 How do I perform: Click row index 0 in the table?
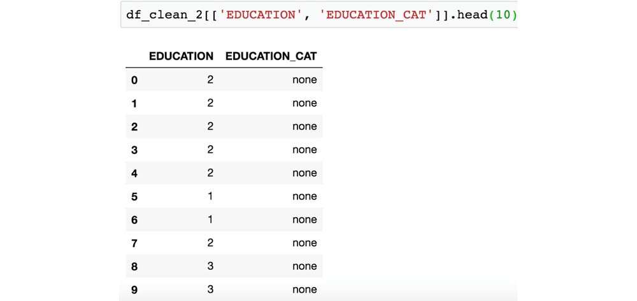[x=134, y=80]
